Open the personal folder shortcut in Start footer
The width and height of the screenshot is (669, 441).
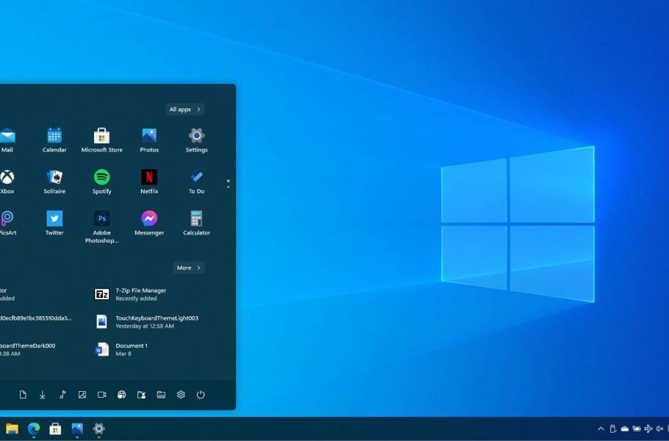(141, 395)
